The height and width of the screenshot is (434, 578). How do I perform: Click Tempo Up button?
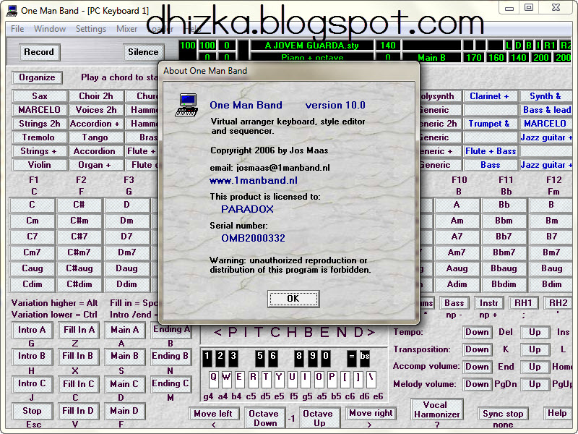click(x=535, y=332)
